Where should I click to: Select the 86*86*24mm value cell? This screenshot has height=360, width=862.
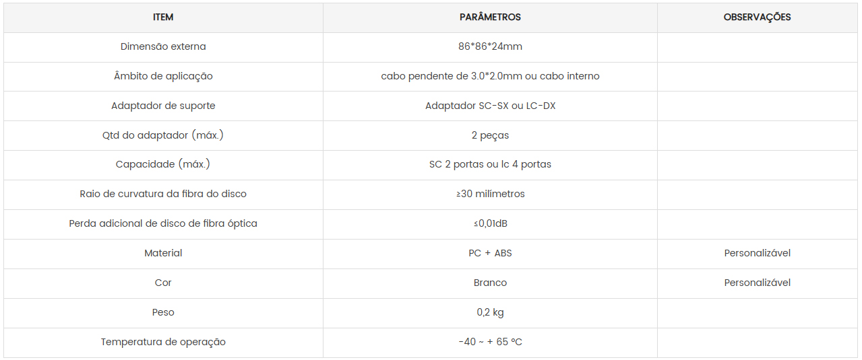pyautogui.click(x=490, y=47)
